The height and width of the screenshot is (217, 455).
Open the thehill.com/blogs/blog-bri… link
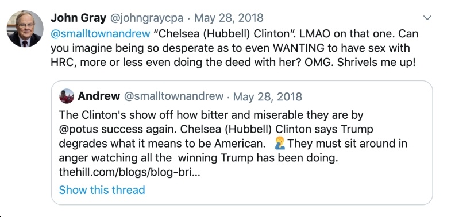pyautogui.click(x=129, y=173)
